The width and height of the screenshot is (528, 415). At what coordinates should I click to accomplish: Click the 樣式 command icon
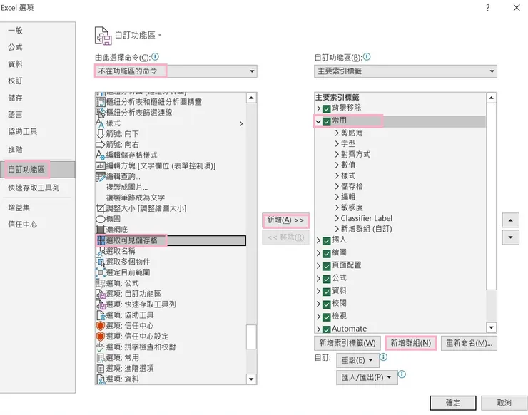click(x=101, y=123)
